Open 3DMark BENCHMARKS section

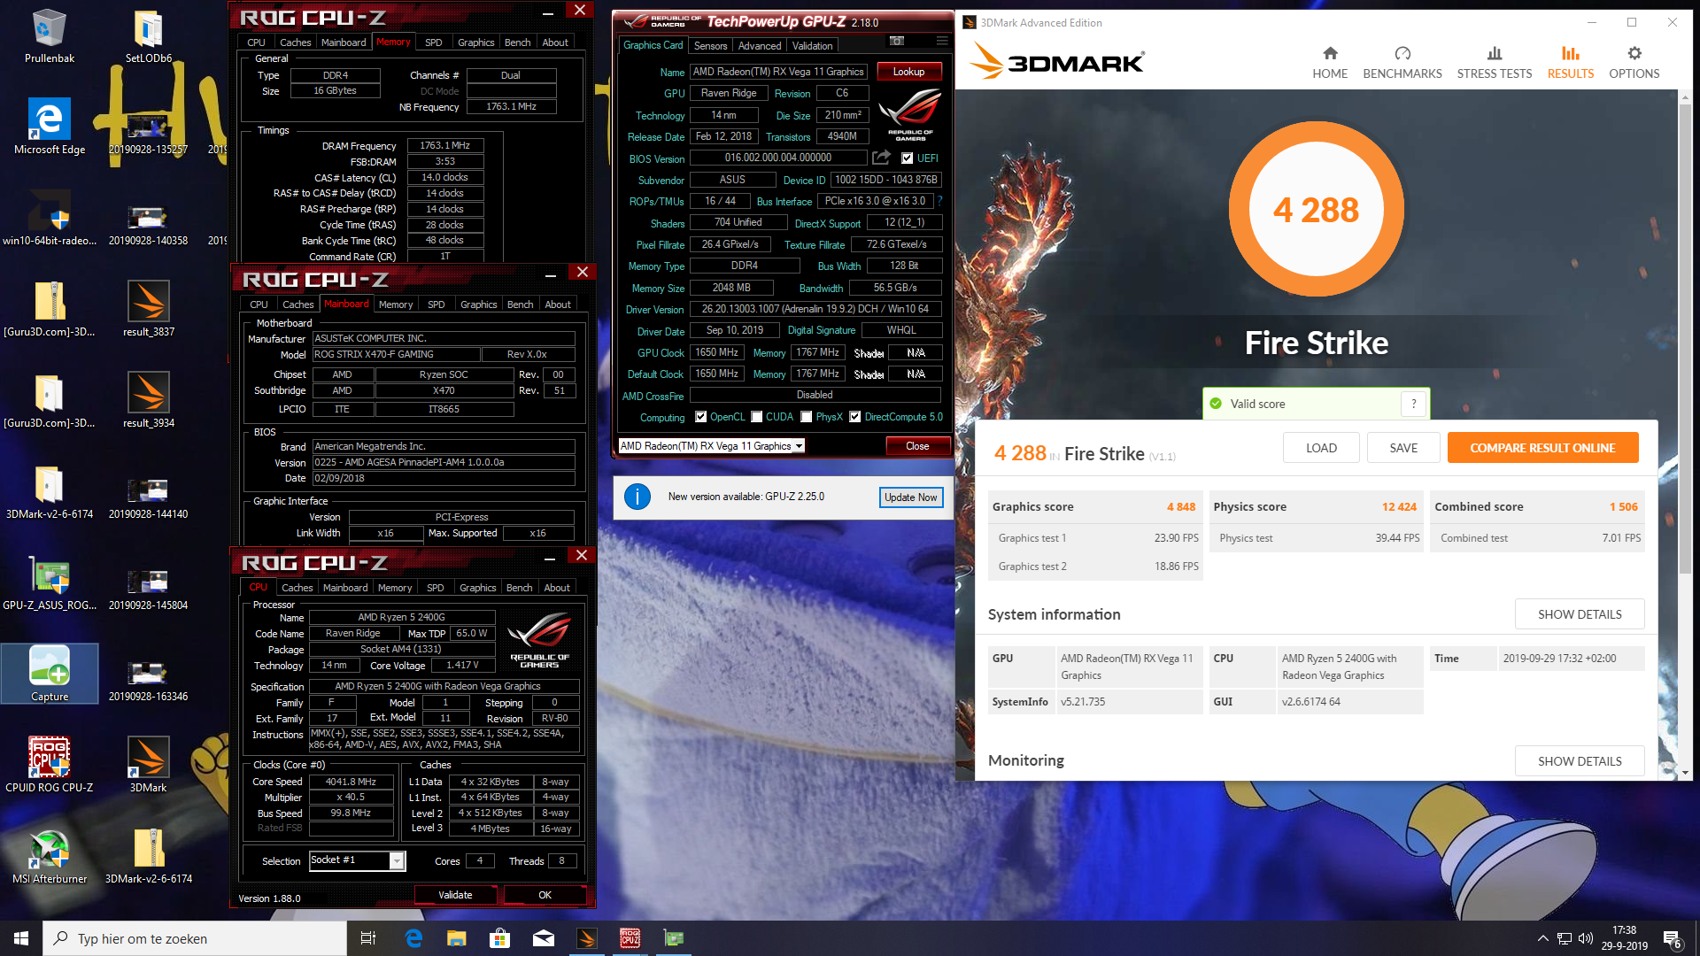coord(1402,63)
